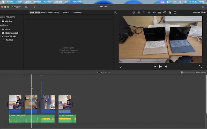Open Nastavenia timeline settings

[x=201, y=72]
